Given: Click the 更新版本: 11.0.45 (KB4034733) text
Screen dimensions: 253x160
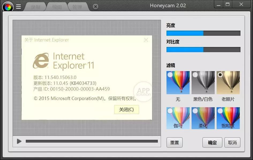Looking at the screenshot, I should tap(65, 83).
